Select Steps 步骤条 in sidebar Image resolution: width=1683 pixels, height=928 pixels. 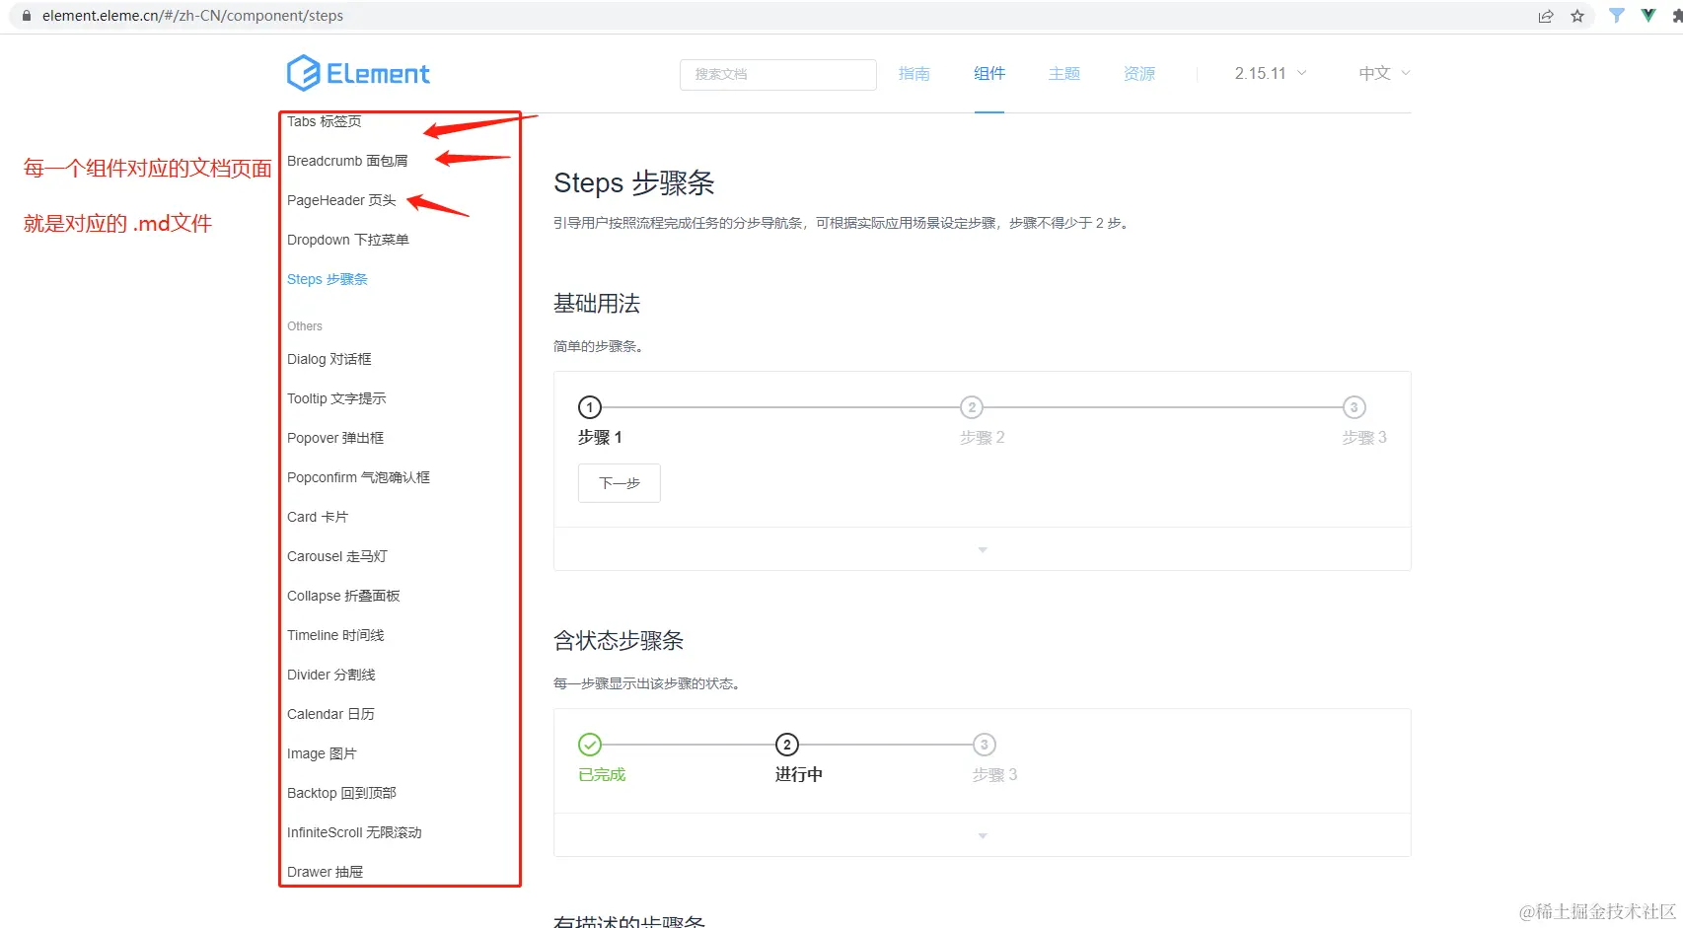[x=328, y=279]
